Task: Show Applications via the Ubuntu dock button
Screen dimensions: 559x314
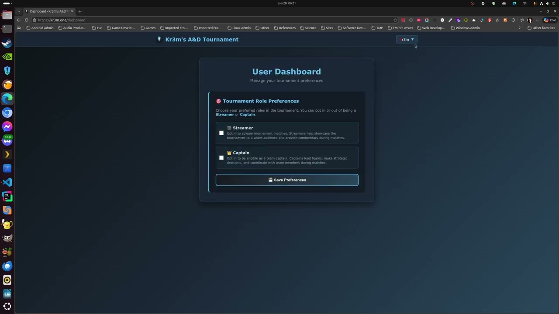Action: (7, 306)
